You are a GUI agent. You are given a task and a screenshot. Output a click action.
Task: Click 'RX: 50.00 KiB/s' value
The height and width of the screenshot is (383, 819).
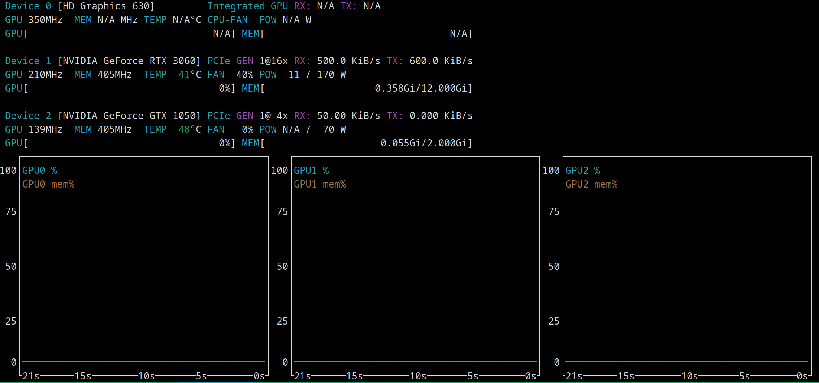[337, 116]
